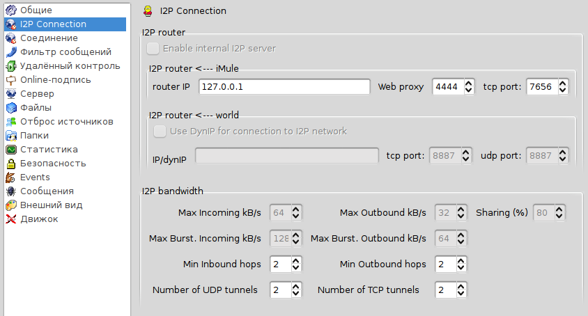This screenshot has height=316, width=588.
Task: Increase Number of UDP tunnels
Action: coord(295,286)
